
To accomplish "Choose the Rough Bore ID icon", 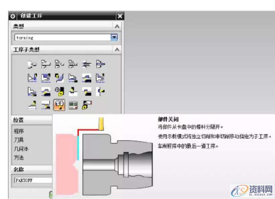I will coord(73,77).
